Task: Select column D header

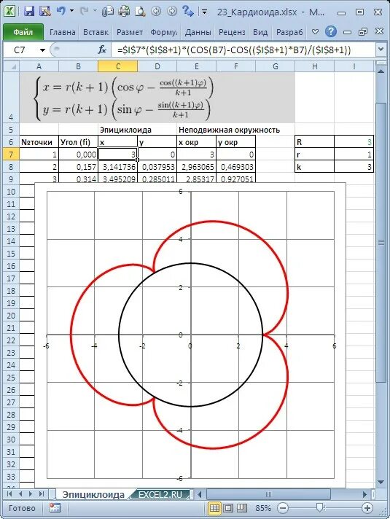Action: click(157, 66)
